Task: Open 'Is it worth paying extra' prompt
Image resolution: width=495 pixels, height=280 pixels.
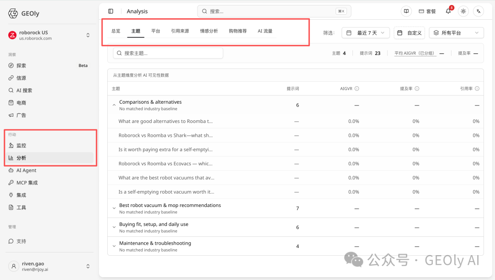Action: point(165,150)
